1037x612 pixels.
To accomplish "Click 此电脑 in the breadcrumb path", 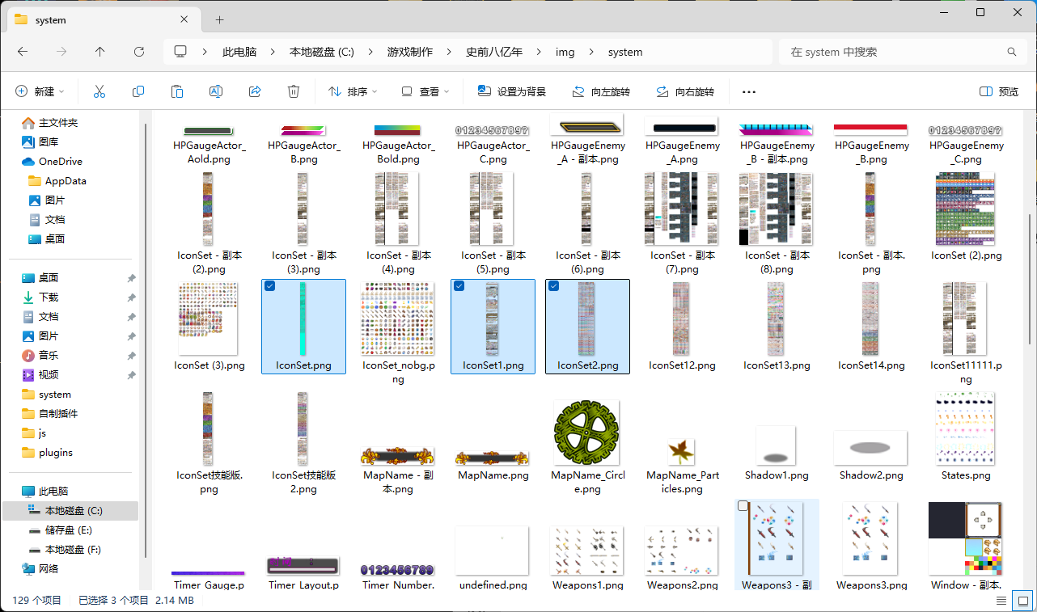I will pyautogui.click(x=239, y=52).
